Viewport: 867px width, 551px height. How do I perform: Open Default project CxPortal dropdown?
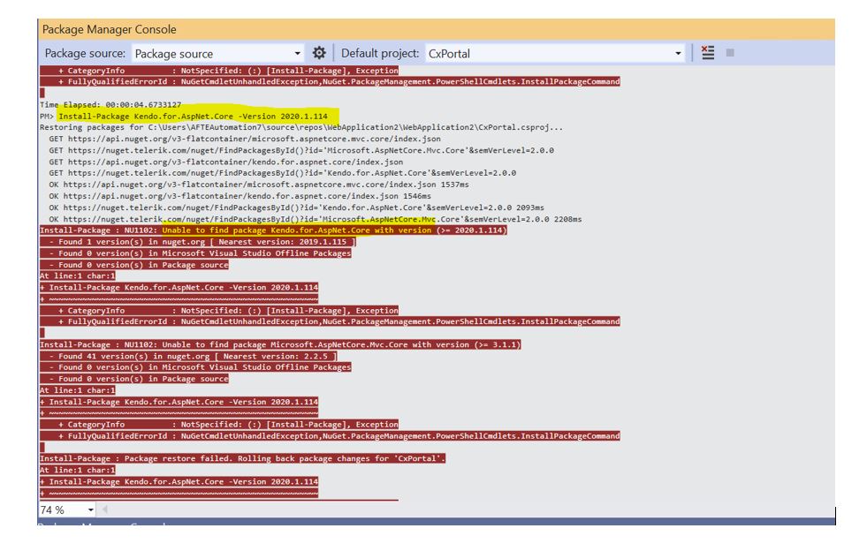coord(555,54)
